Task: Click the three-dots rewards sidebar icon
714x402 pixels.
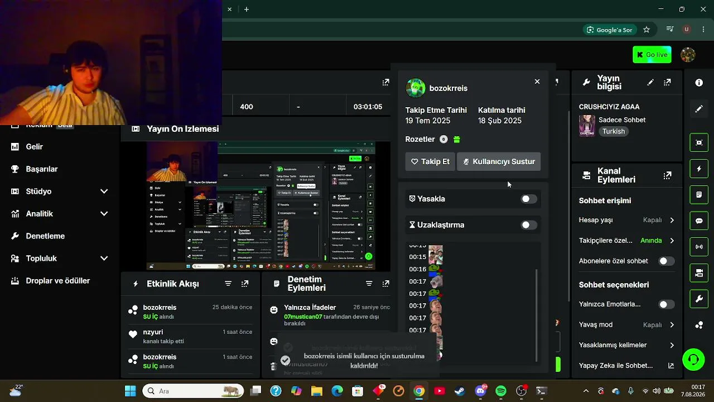Action: point(699,326)
